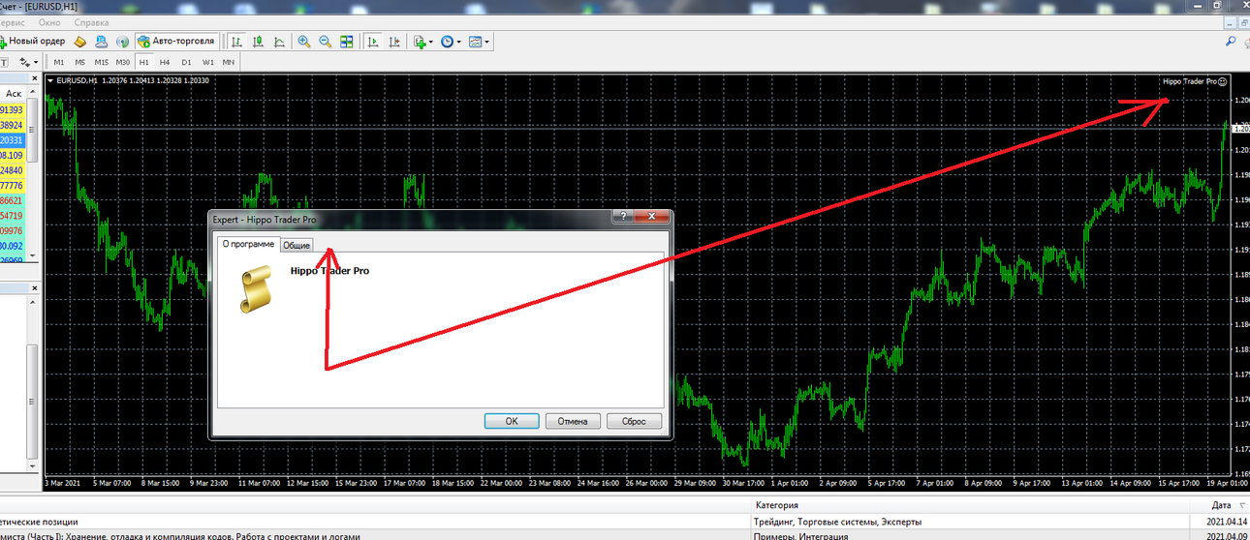Image resolution: width=1250 pixels, height=540 pixels.
Task: Click the dialog help question mark button
Action: [x=623, y=219]
